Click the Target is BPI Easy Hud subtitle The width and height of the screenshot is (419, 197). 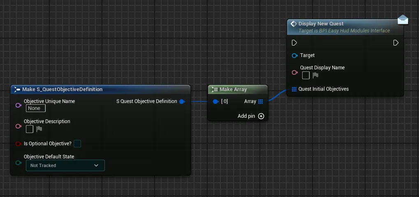click(344, 31)
